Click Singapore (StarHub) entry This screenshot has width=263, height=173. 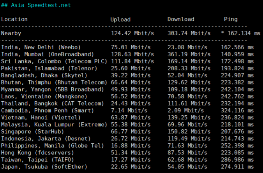33,132
